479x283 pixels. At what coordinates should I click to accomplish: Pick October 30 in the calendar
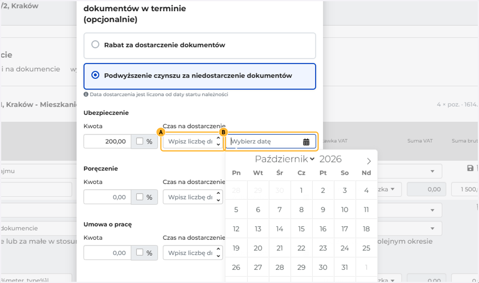(323, 267)
